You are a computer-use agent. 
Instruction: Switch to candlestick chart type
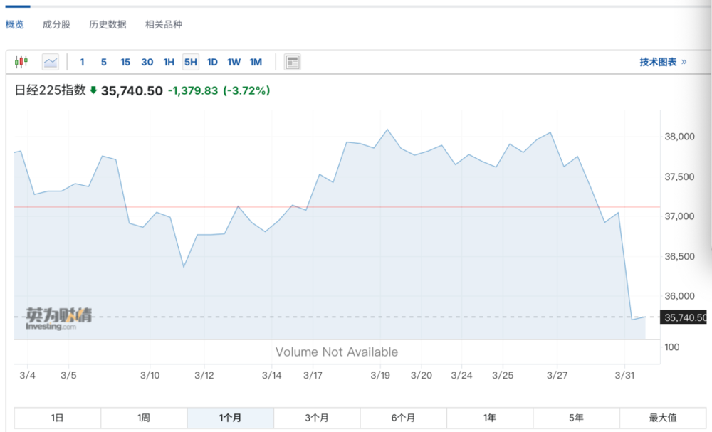tap(21, 62)
